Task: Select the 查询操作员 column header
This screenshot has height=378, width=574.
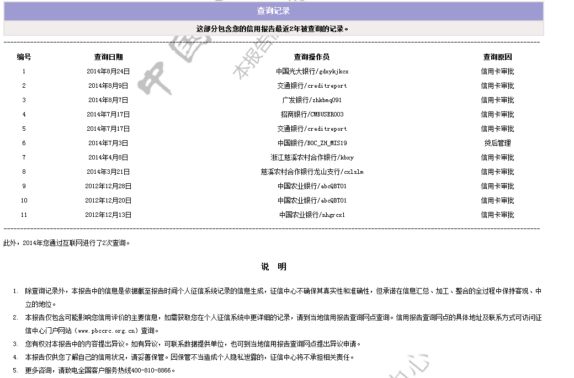Action: [312, 57]
